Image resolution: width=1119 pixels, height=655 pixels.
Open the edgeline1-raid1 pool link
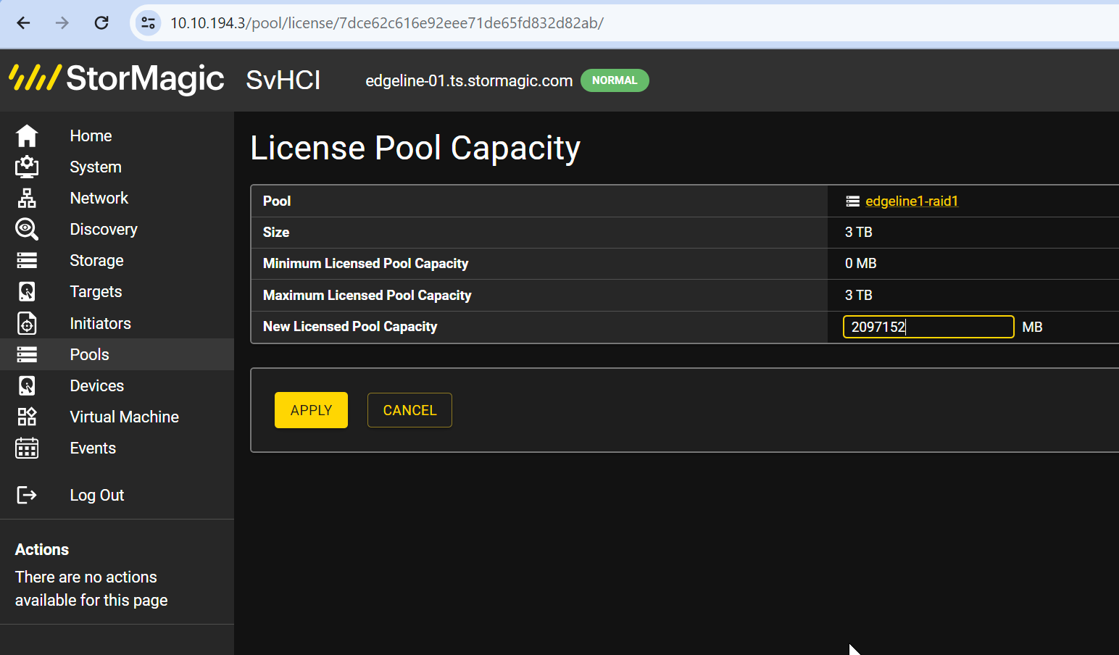point(912,201)
